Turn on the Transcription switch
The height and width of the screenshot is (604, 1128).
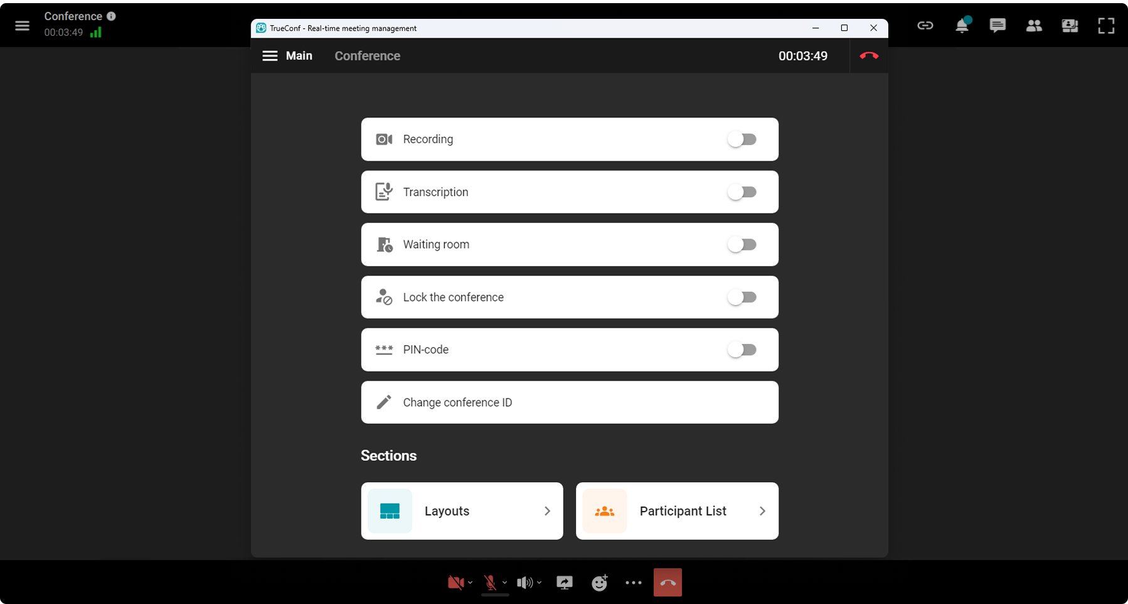(x=742, y=192)
